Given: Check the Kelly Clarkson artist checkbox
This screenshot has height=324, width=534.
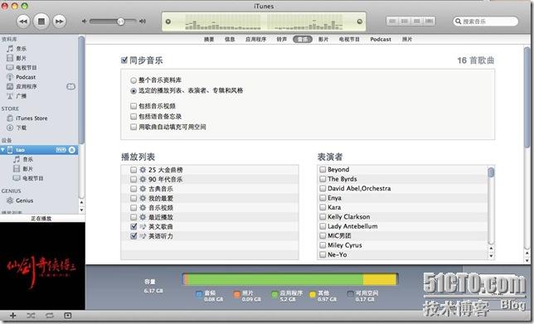Looking at the screenshot, I should click(x=323, y=217).
